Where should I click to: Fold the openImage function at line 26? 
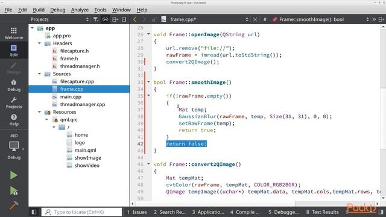pos(148,34)
